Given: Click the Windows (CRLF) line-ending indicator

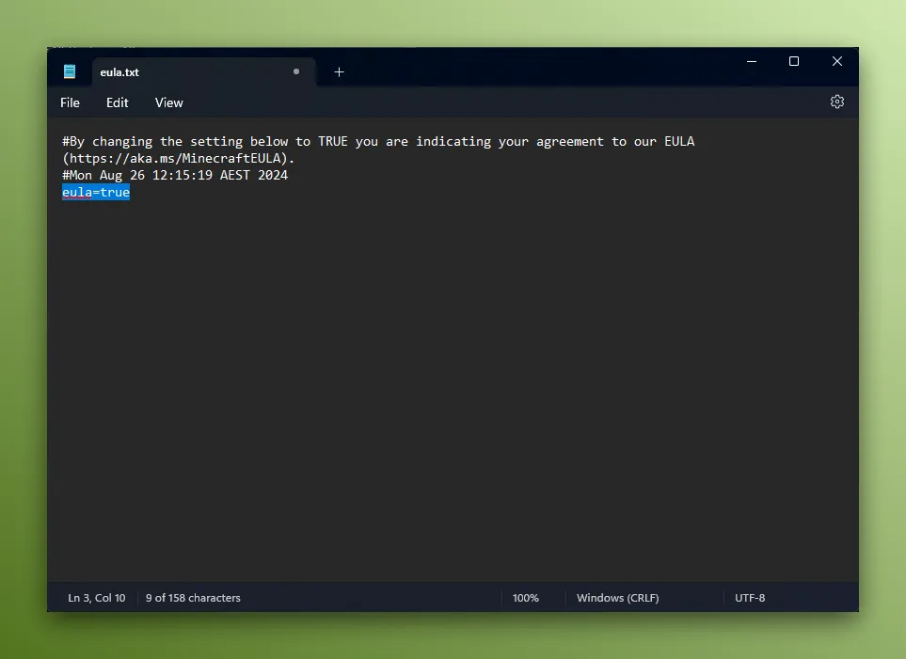Looking at the screenshot, I should [x=617, y=597].
